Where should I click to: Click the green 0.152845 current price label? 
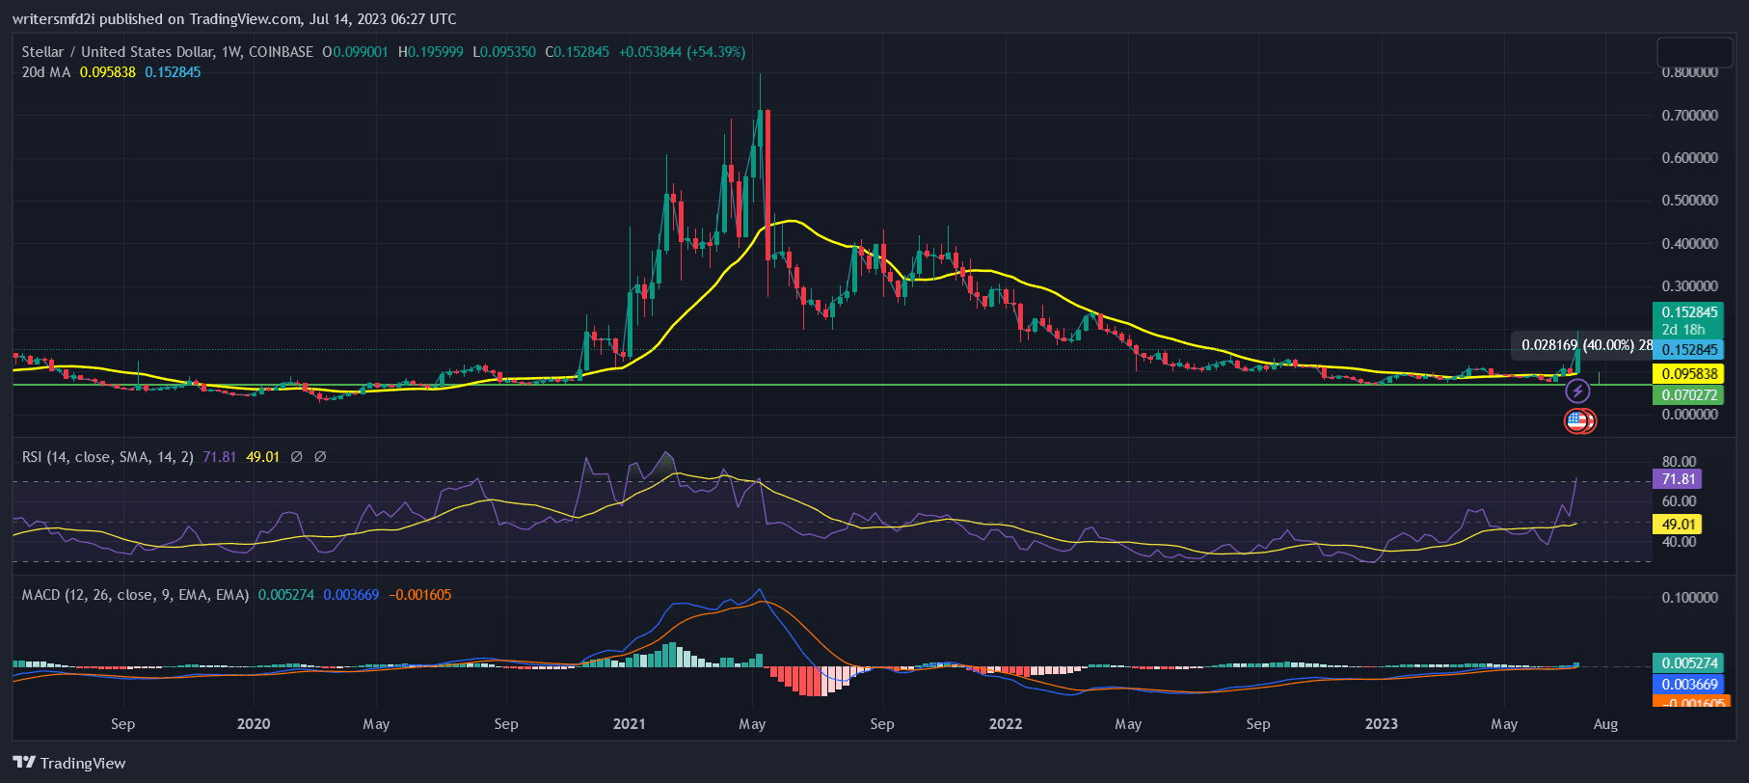(x=1688, y=312)
